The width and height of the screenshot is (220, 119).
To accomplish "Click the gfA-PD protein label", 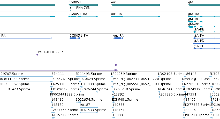I will tap(199, 41).
